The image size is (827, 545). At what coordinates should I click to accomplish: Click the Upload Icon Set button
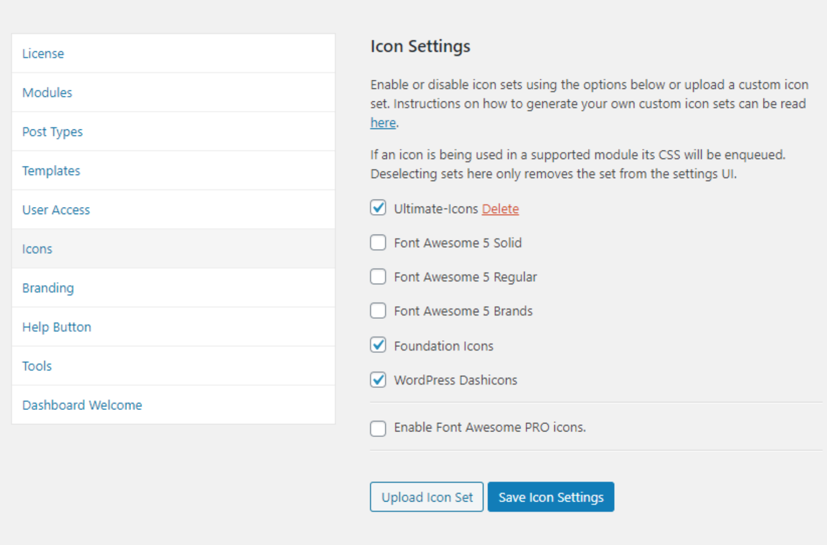(x=427, y=497)
